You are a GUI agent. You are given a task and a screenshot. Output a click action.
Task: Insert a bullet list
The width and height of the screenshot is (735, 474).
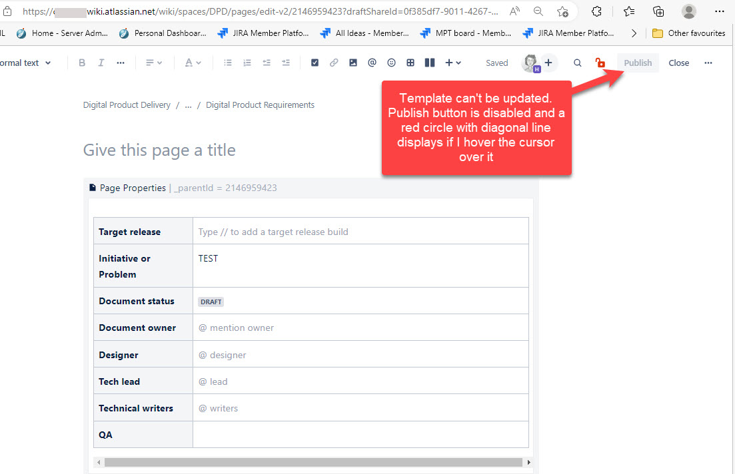pyautogui.click(x=228, y=63)
